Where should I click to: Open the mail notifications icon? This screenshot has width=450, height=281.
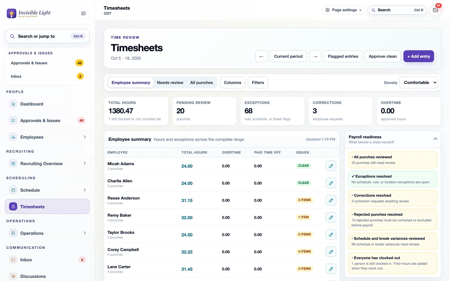[435, 10]
